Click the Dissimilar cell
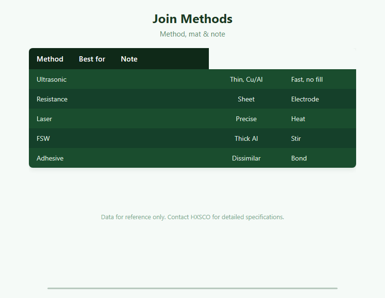This screenshot has width=385, height=298. [x=246, y=158]
